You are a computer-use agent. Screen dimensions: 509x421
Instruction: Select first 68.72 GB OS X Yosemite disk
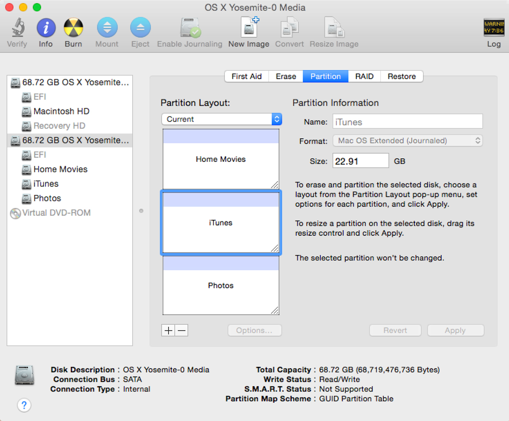pyautogui.click(x=70, y=82)
